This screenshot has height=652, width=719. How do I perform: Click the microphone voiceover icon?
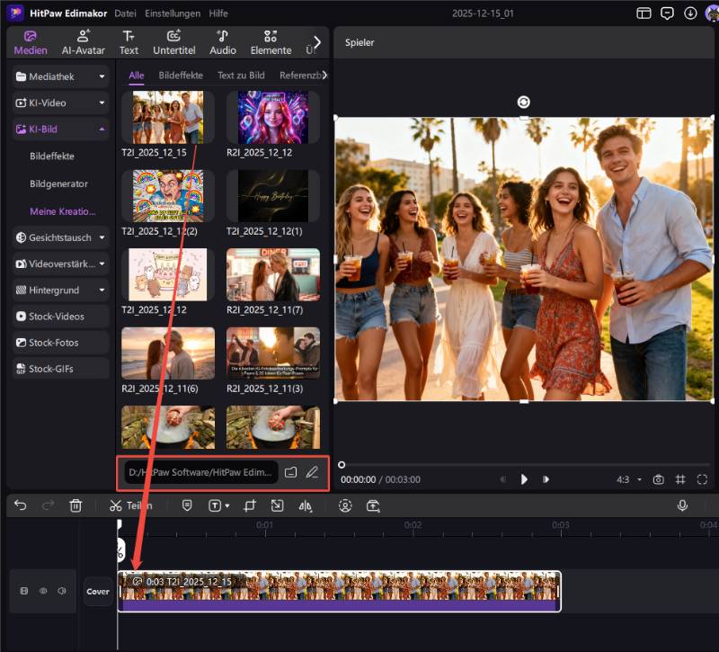682,506
